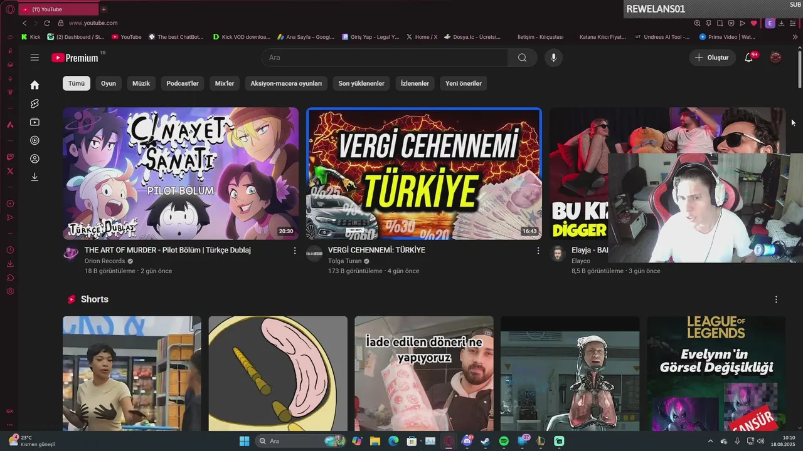Open Opera sidebar history clock icon
Screen dimensions: 803x451
10,250
